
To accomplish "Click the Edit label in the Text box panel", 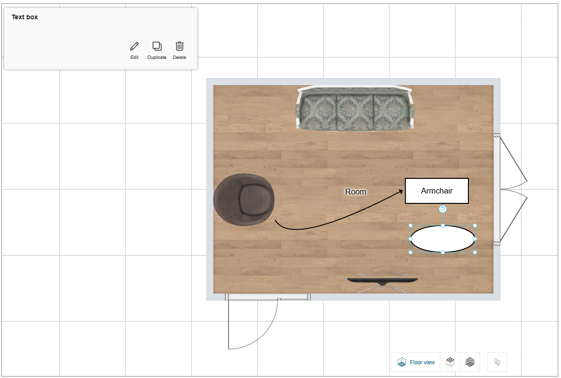I will 134,57.
